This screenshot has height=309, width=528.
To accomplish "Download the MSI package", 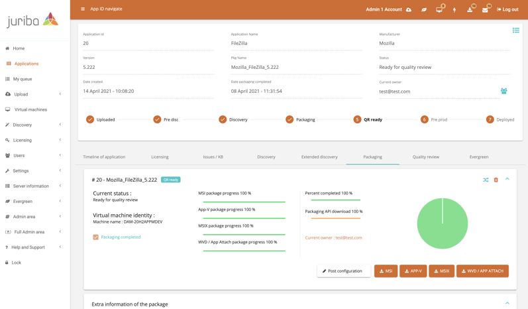I will coord(386,271).
